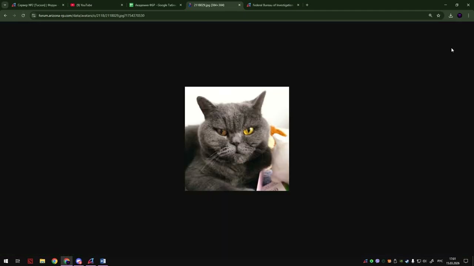Open Steam from the system tray

407,261
